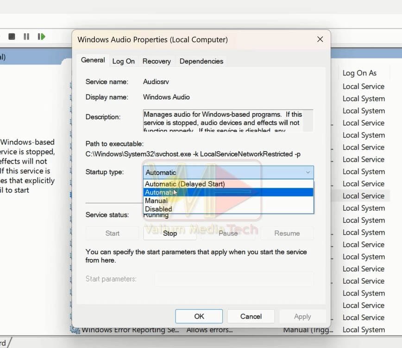Viewport: 402px width, 348px height.
Task: Click the greyed Resume button
Action: [287, 234]
